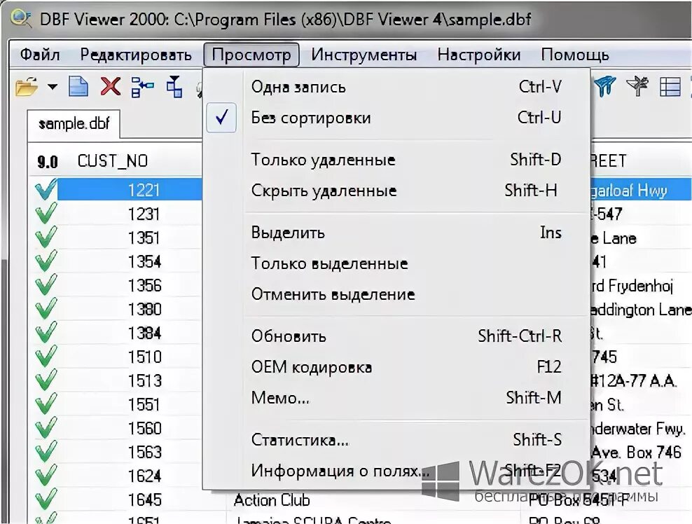Image resolution: width=692 pixels, height=524 pixels.
Task: Toggle the green checkmark on row 1231
Action: pyautogui.click(x=46, y=214)
